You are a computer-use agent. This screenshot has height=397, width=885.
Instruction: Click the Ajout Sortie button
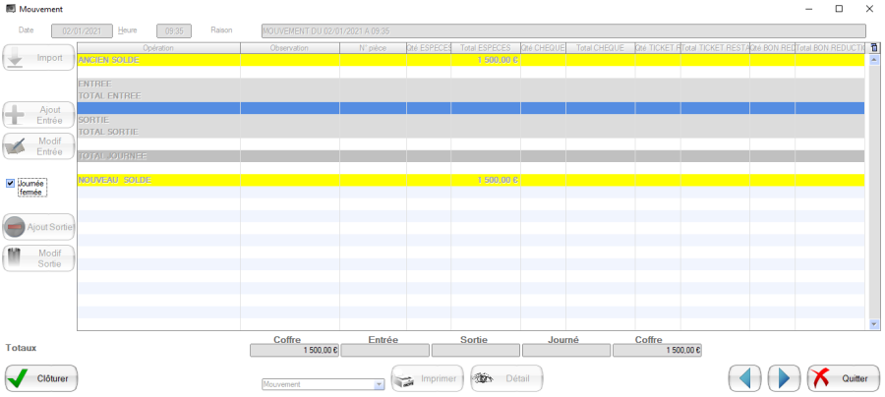click(39, 227)
